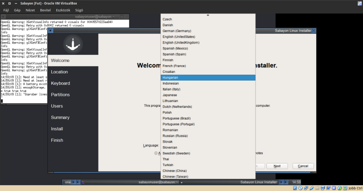Pick Dutch (Netherlands) from the list
The image size is (363, 191).
pos(208,107)
